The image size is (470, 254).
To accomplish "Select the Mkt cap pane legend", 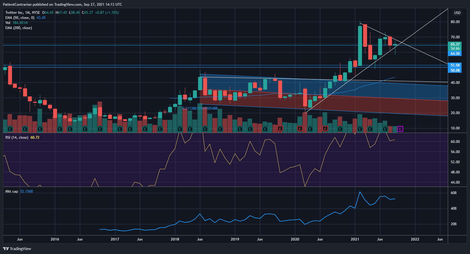I will point(12,191).
